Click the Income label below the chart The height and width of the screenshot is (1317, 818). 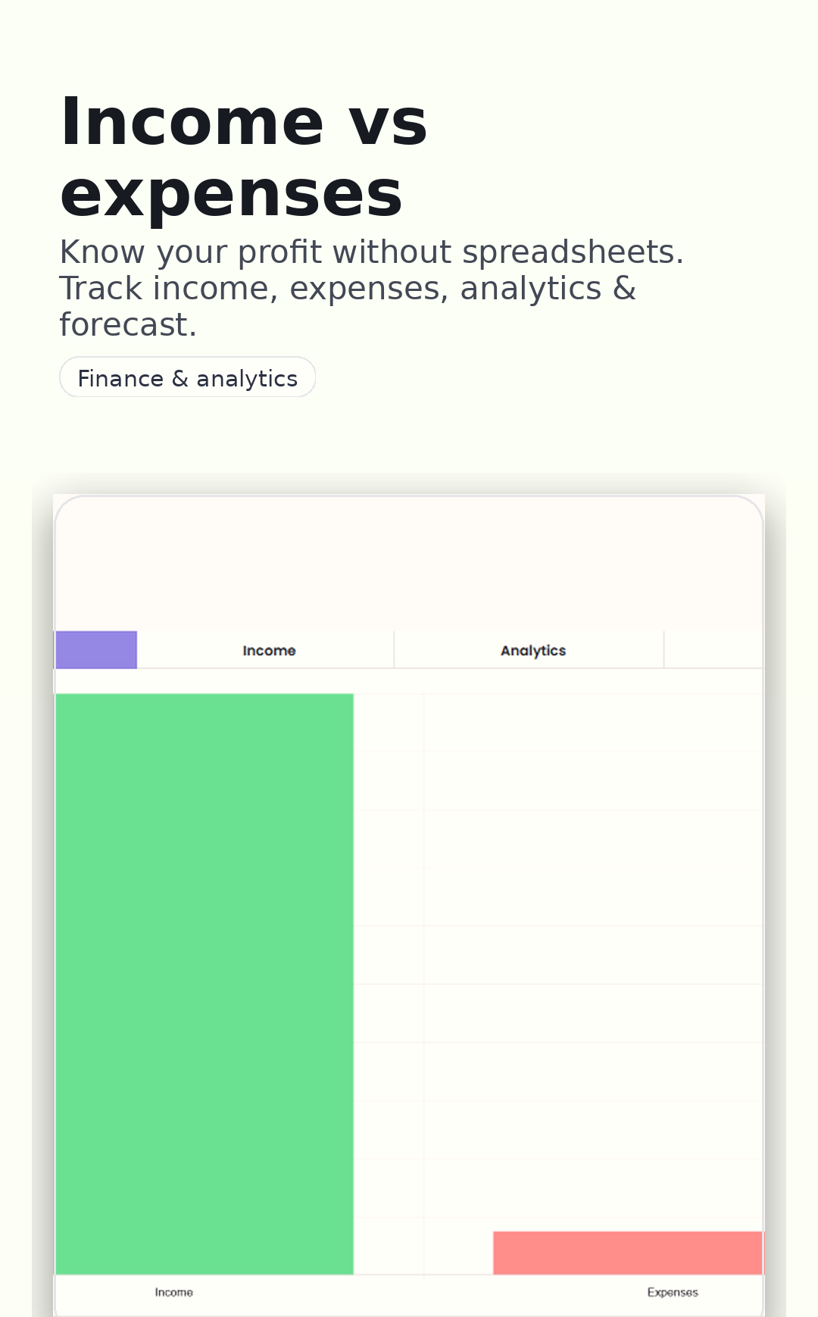pos(173,1292)
